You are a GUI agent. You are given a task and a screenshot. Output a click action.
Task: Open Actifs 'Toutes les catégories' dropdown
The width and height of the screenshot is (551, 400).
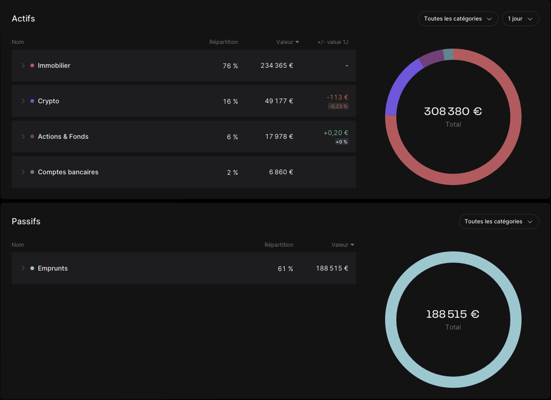[458, 19]
